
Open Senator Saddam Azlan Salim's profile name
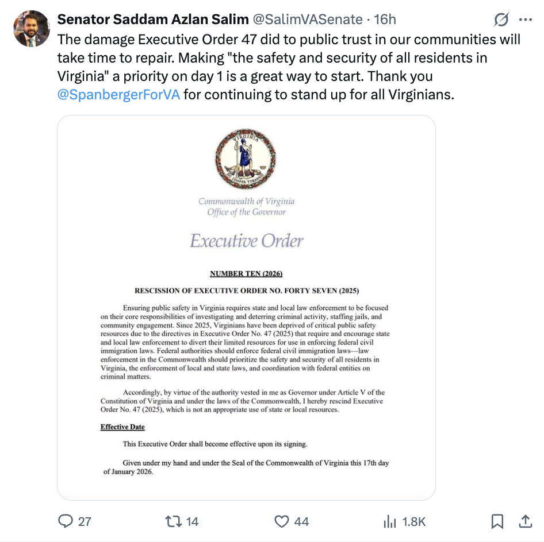click(x=153, y=20)
